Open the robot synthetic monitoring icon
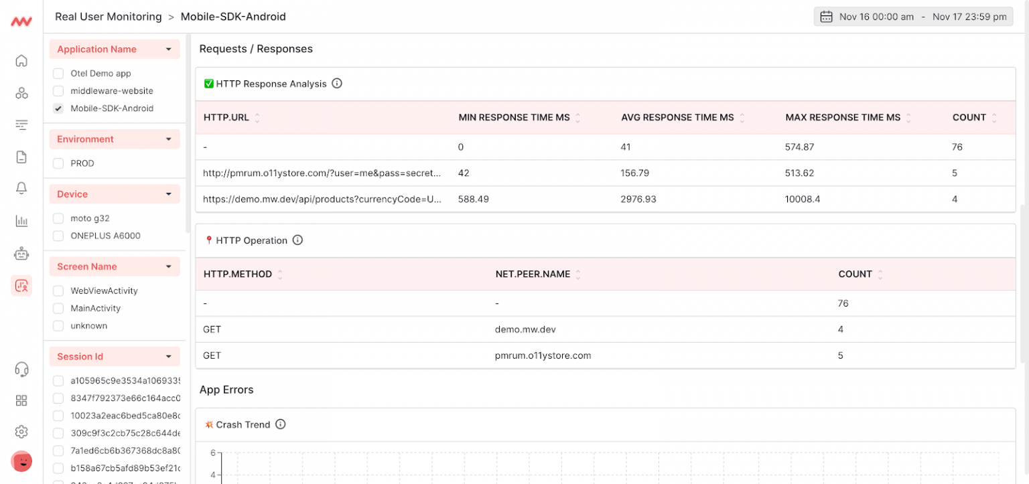This screenshot has height=484, width=1029. (x=21, y=254)
